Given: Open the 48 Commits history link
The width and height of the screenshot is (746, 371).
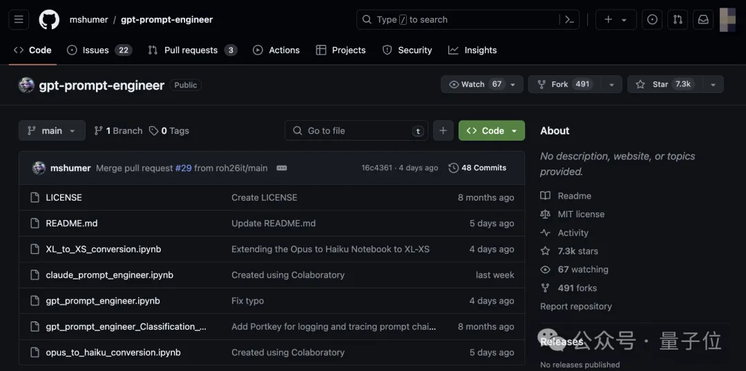Looking at the screenshot, I should (x=477, y=168).
